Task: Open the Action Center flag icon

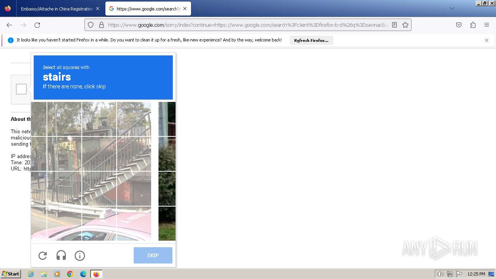Action: [x=459, y=274]
